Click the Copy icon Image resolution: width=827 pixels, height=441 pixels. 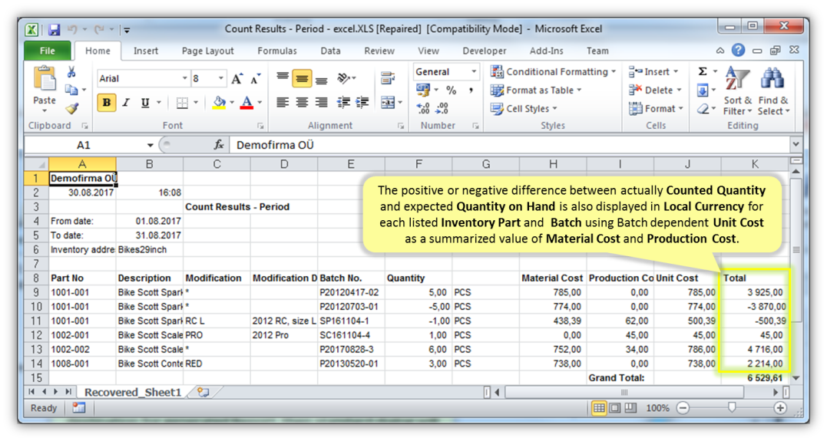point(71,90)
